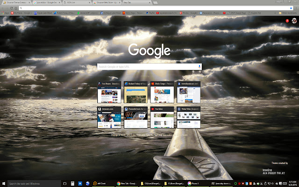Select the New Tab tab

click(x=137, y=2)
